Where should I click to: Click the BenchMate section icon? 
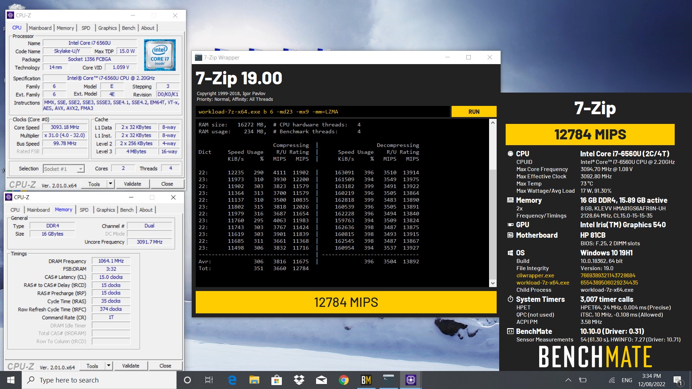pyautogui.click(x=510, y=331)
